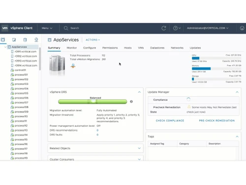
Task: Click the vm logo in header
Action: (5, 28)
